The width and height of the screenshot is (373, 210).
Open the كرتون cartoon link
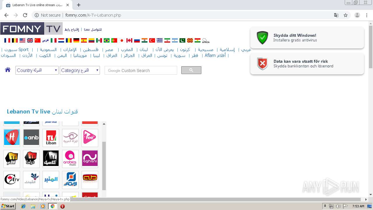click(x=185, y=50)
